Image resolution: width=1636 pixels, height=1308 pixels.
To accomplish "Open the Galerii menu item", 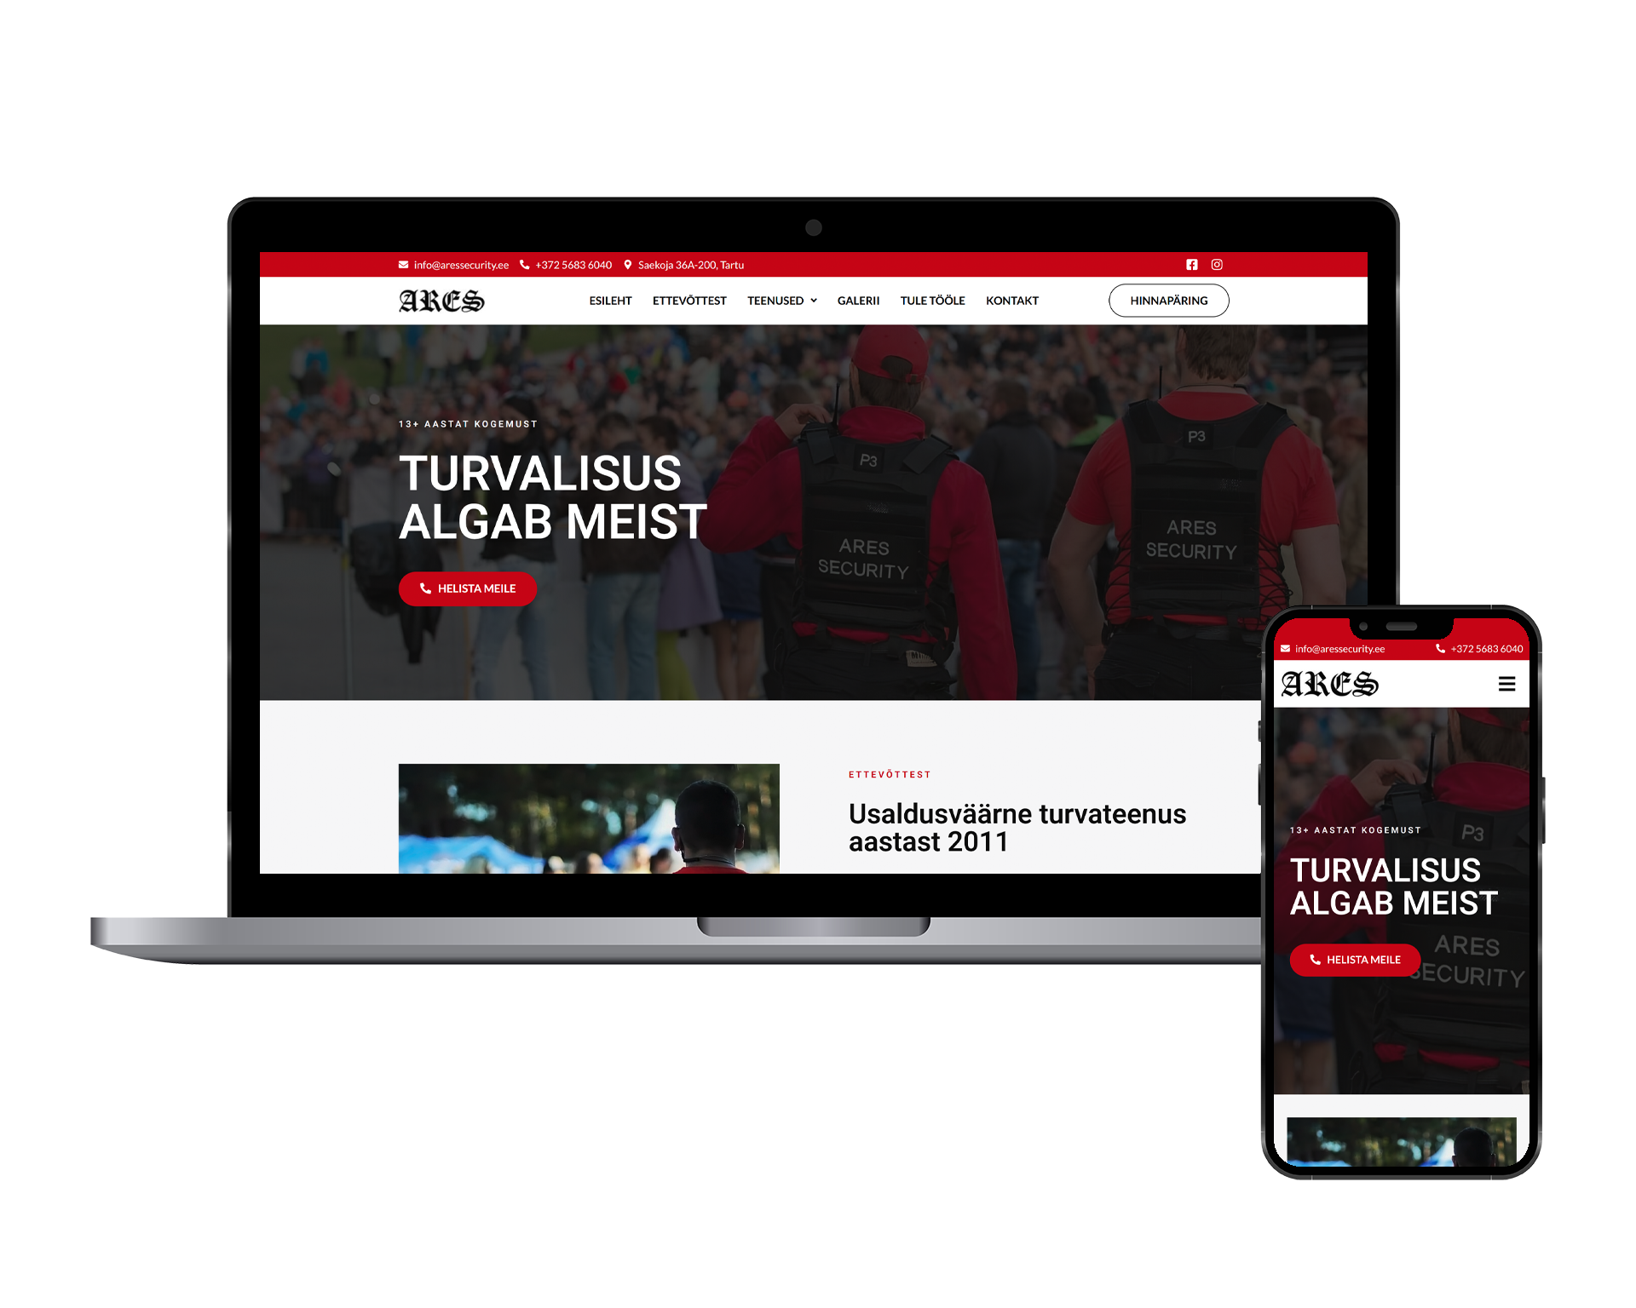I will (858, 301).
